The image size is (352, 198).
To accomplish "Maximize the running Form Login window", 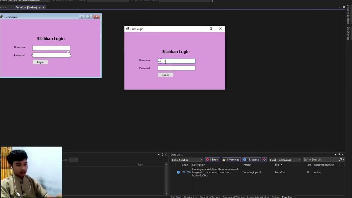I will [x=211, y=29].
